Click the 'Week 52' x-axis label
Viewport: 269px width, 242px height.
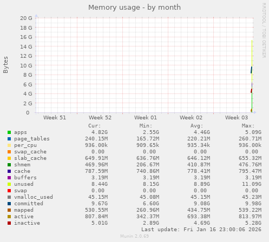pyautogui.click(x=100, y=118)
